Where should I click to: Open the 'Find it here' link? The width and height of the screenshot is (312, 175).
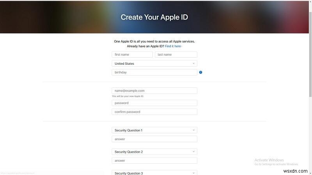(173, 46)
